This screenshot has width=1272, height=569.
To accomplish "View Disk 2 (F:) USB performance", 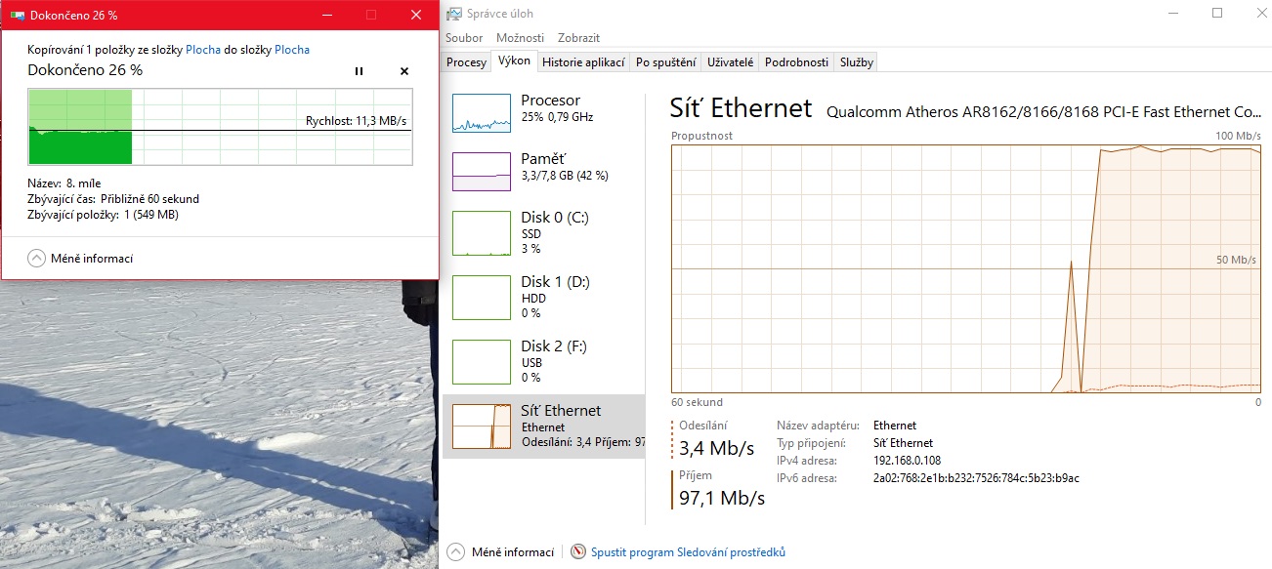I will [x=482, y=361].
